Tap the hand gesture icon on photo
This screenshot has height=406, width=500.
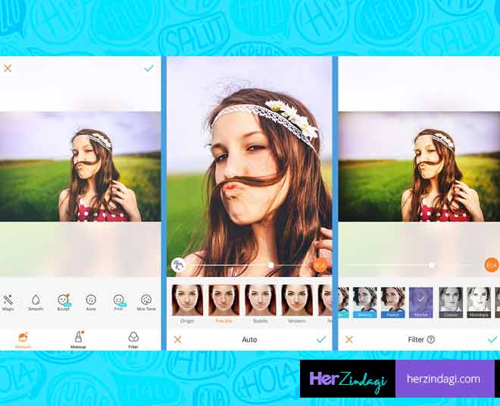[x=180, y=265]
